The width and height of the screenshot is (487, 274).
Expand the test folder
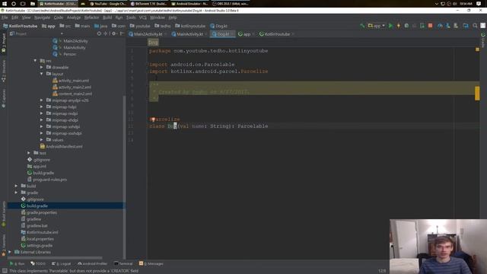click(29, 153)
